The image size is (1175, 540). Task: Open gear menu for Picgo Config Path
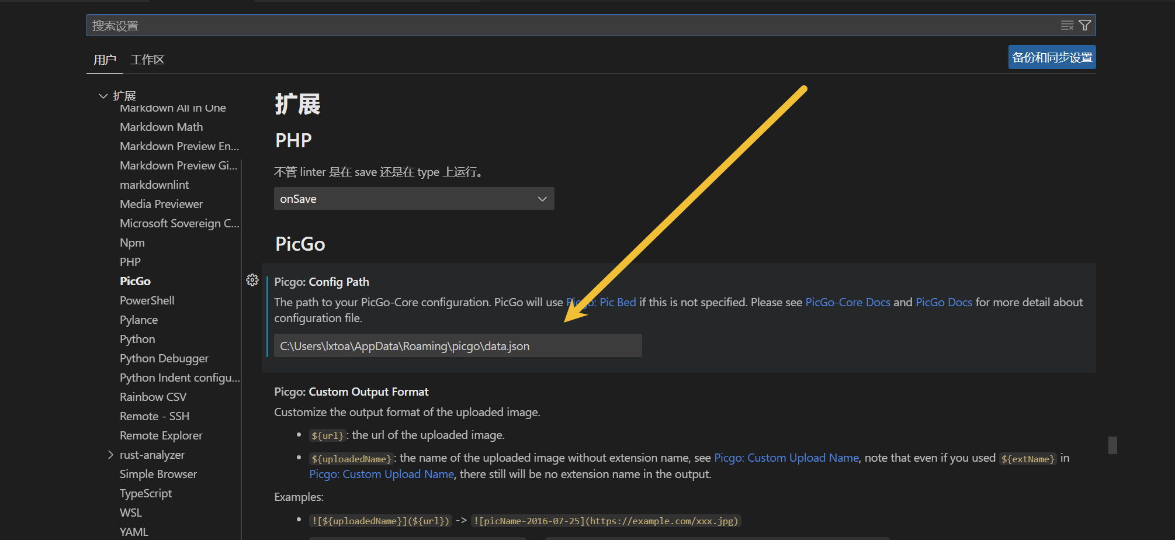(x=252, y=280)
